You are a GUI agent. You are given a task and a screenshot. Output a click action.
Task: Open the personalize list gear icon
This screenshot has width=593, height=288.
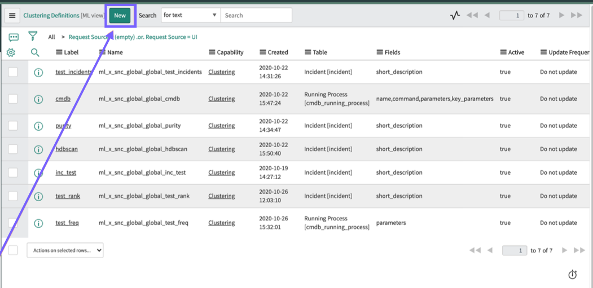(11, 52)
